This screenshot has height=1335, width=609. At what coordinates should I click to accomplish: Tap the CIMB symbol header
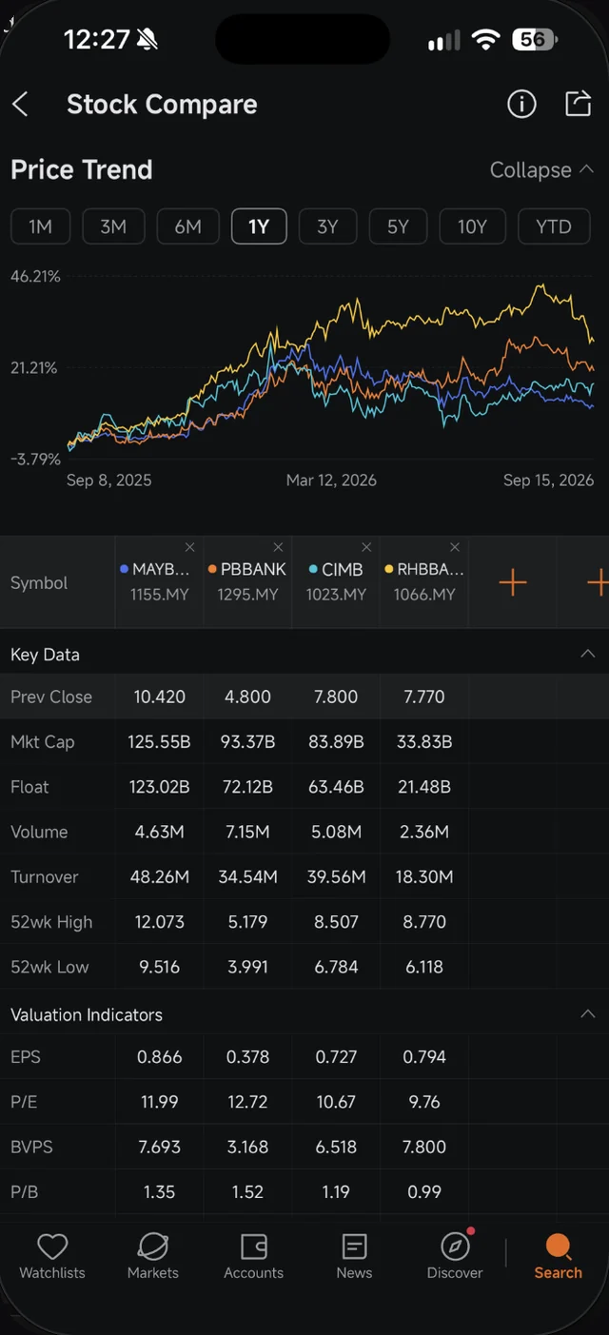click(336, 582)
